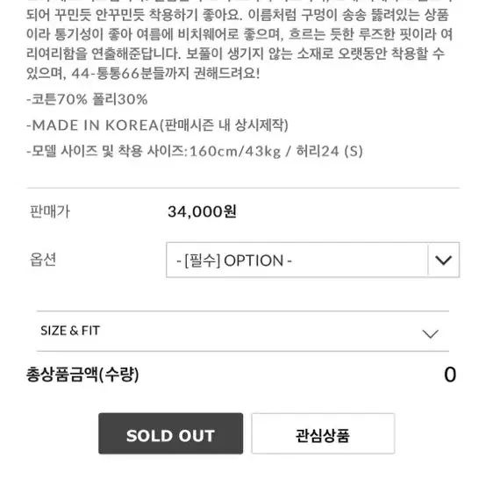This screenshot has width=486, height=486.
Task: Click the 총상품금액(수량) label
Action: pyautogui.click(x=82, y=375)
